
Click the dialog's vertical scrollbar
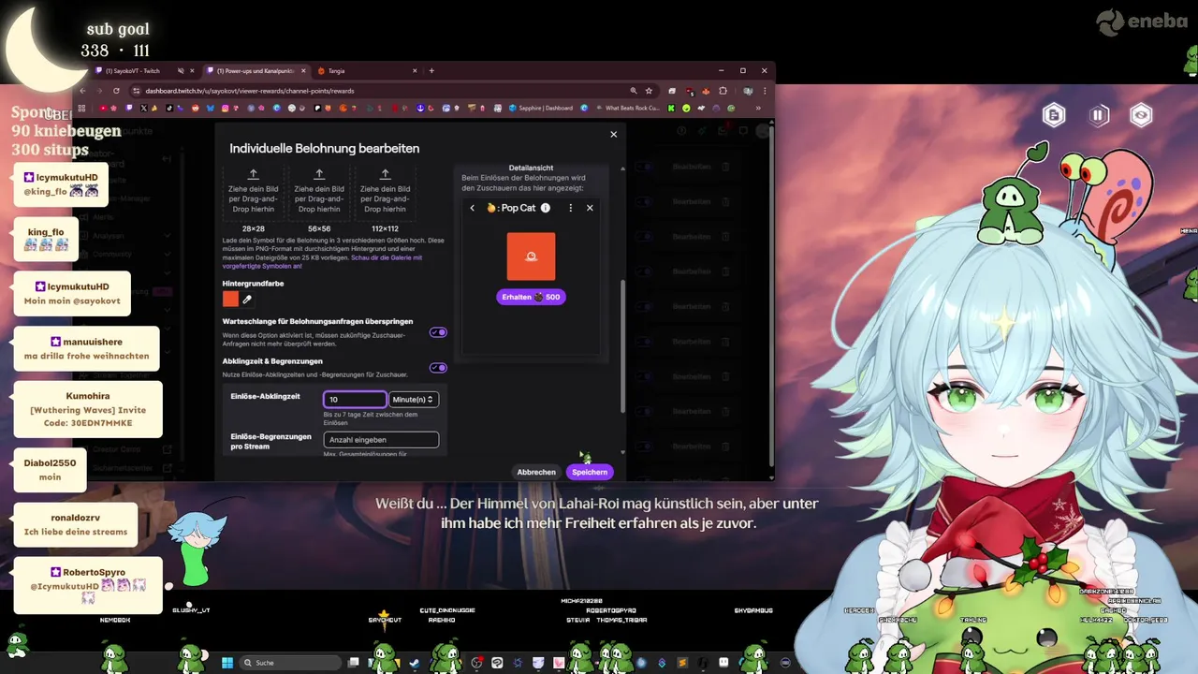[622, 346]
